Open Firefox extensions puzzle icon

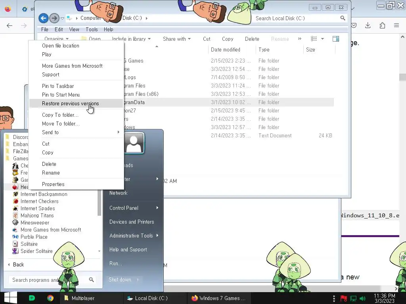click(382, 25)
